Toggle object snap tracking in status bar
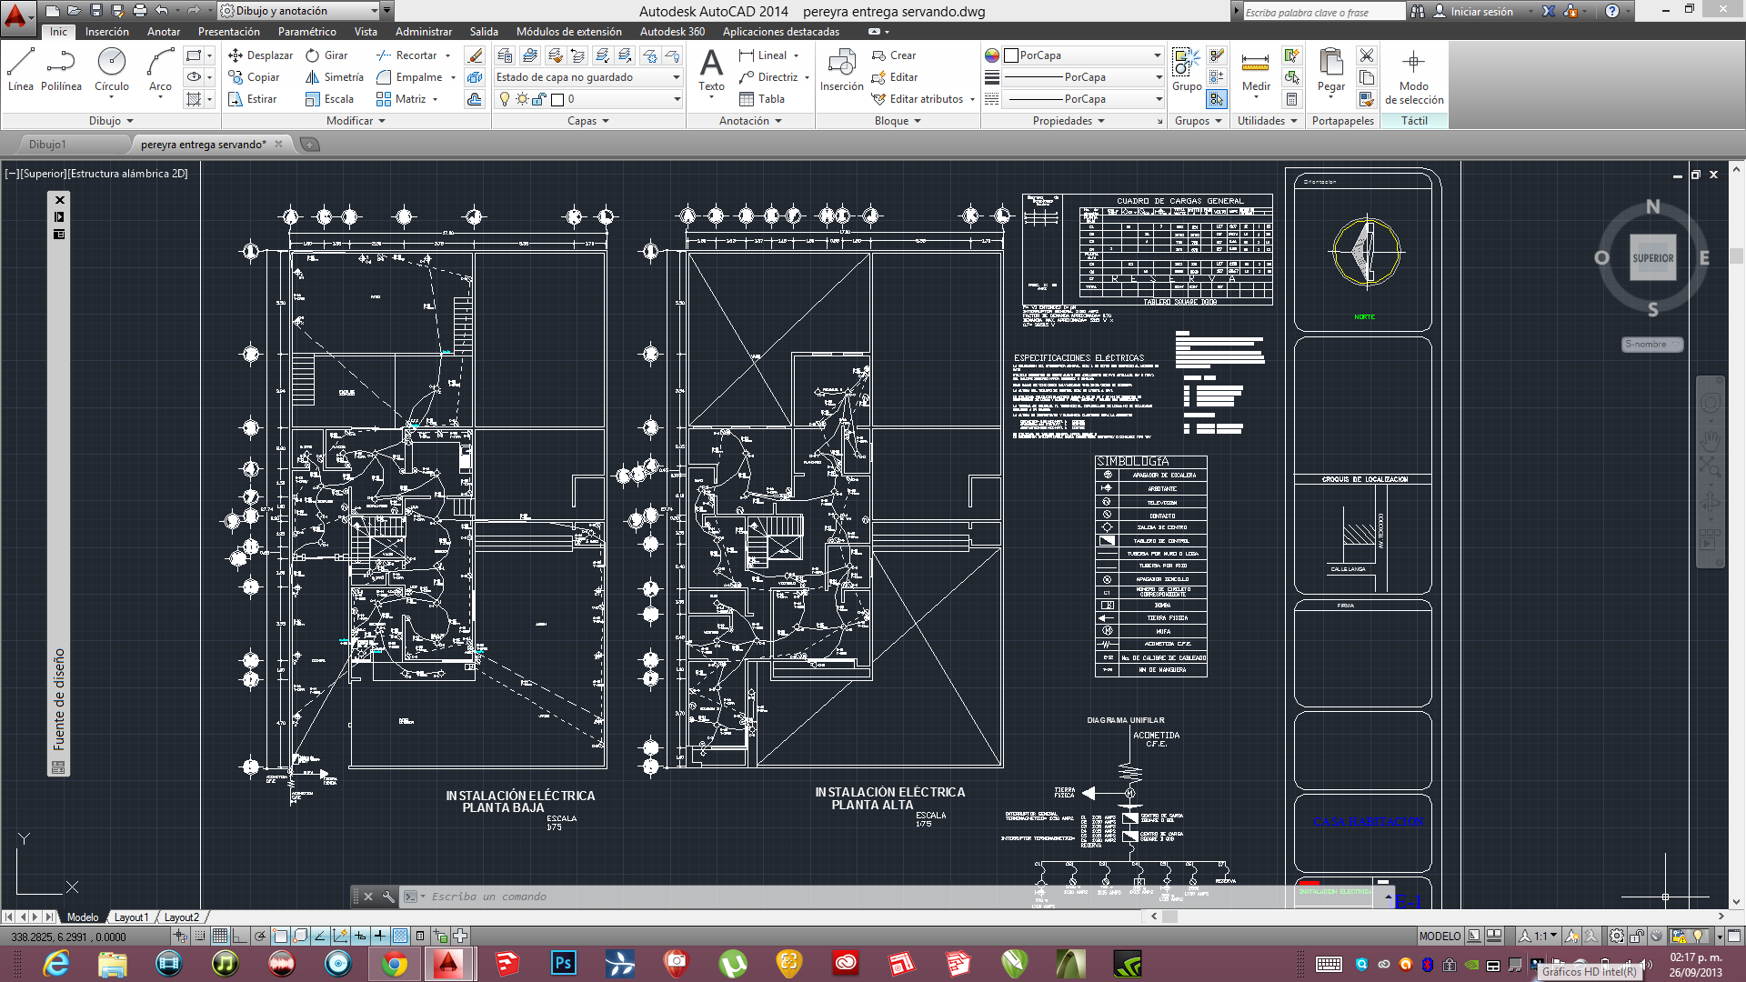This screenshot has height=982, width=1746. tap(320, 936)
